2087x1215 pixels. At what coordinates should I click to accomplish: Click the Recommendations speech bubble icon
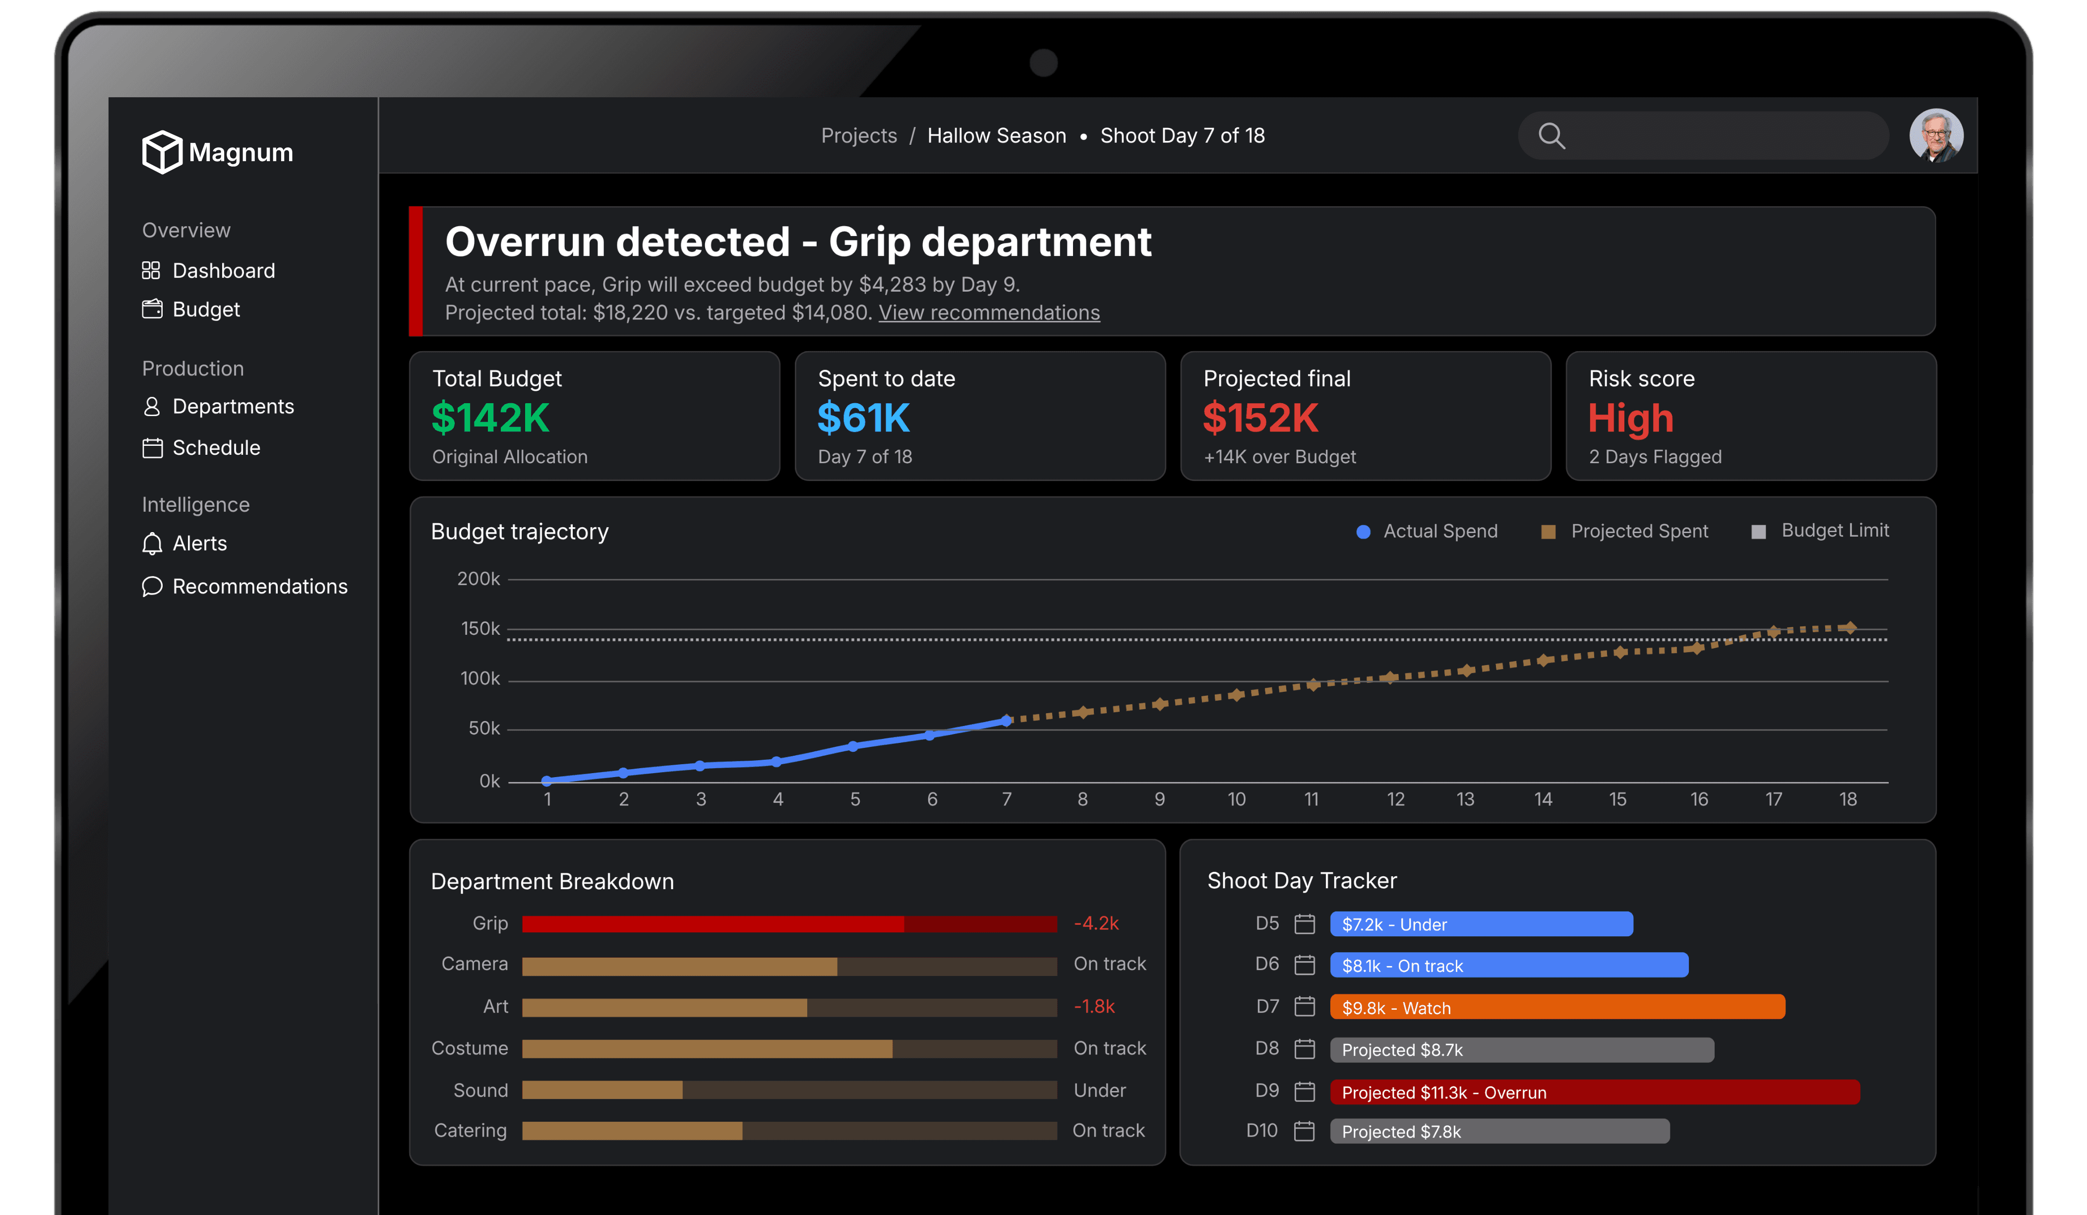click(x=152, y=586)
